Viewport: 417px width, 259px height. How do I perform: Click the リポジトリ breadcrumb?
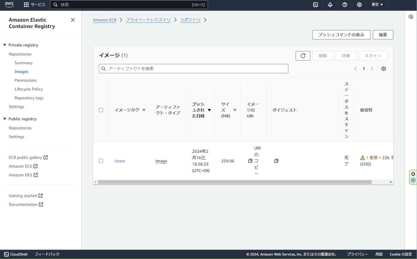point(190,20)
